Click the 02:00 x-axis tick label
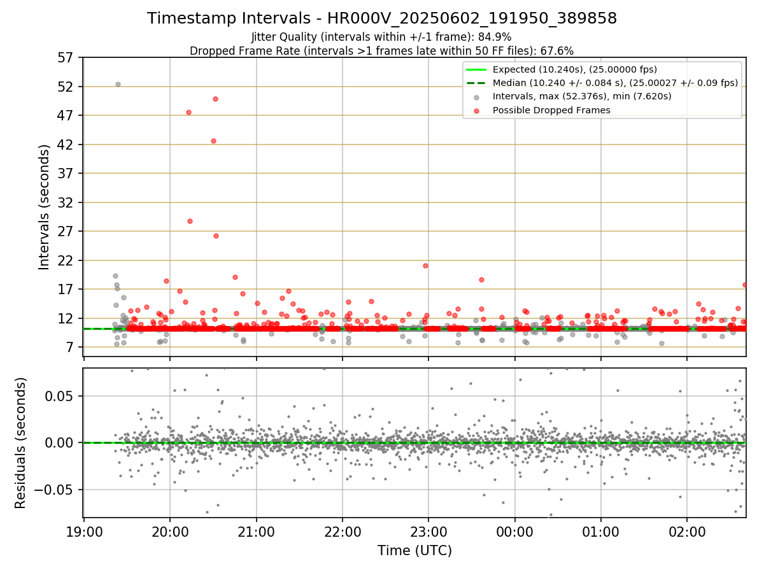The width and height of the screenshot is (764, 573). tap(688, 531)
